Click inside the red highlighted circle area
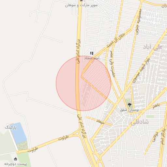 [x=83, y=83]
